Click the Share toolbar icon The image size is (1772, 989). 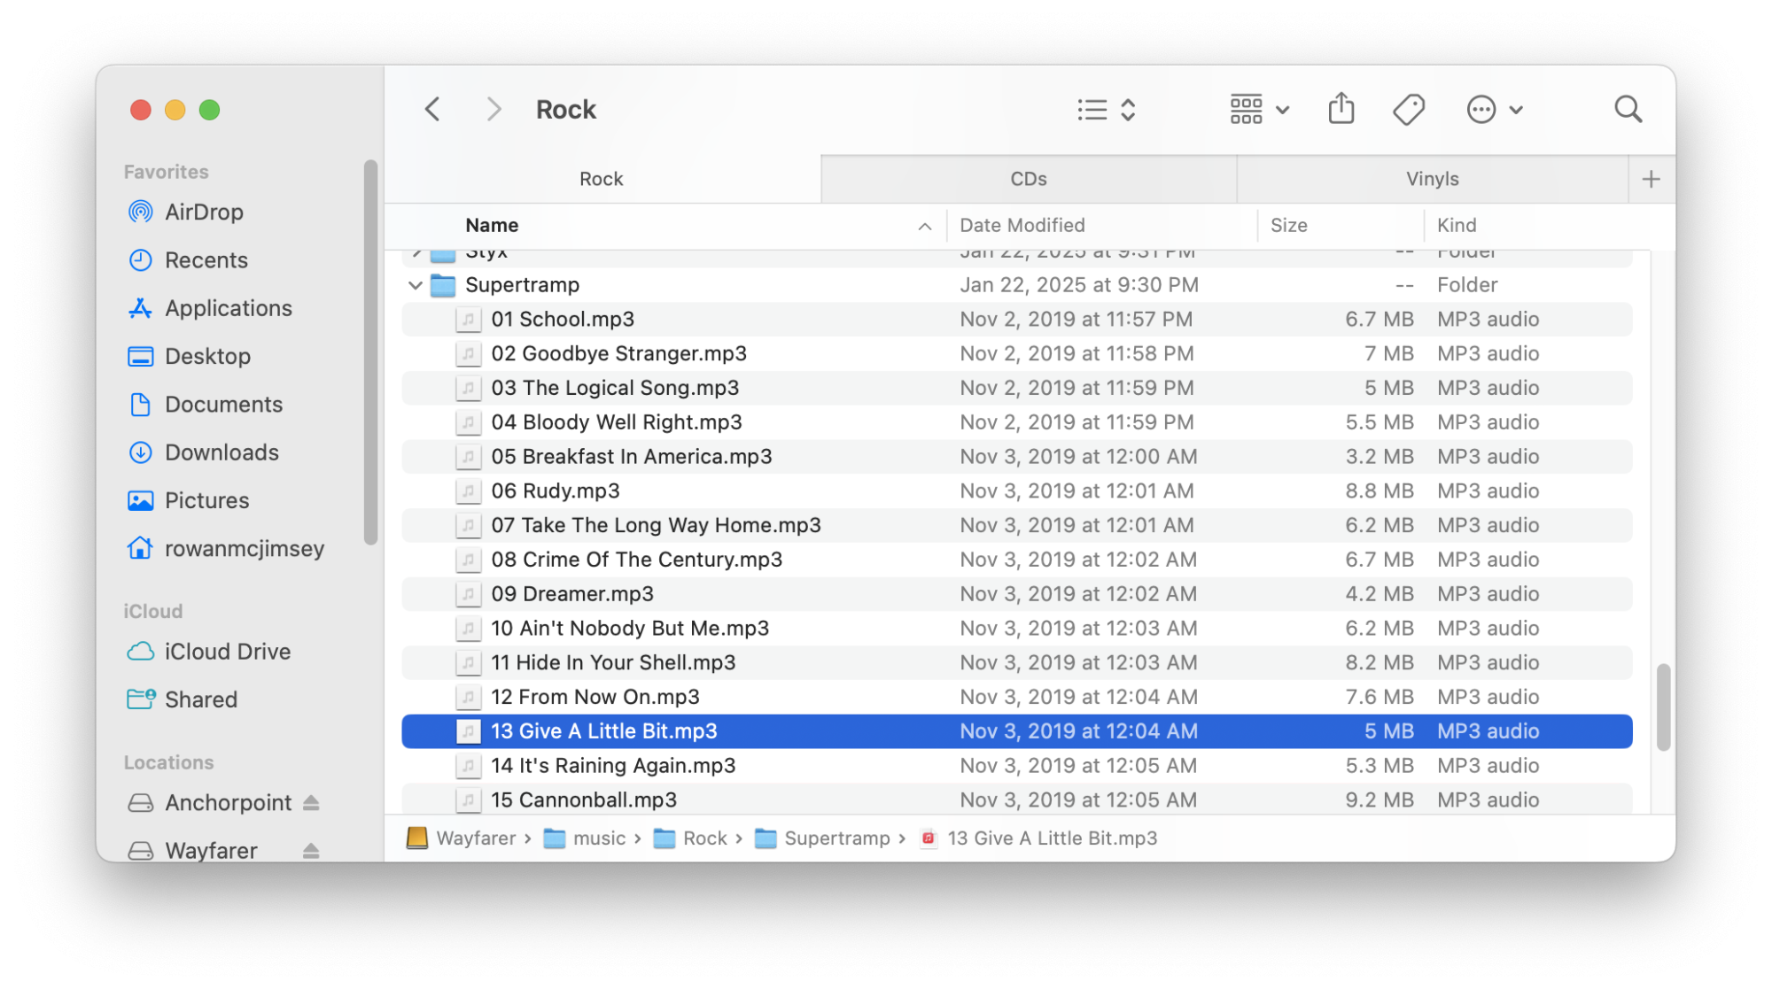(1341, 110)
